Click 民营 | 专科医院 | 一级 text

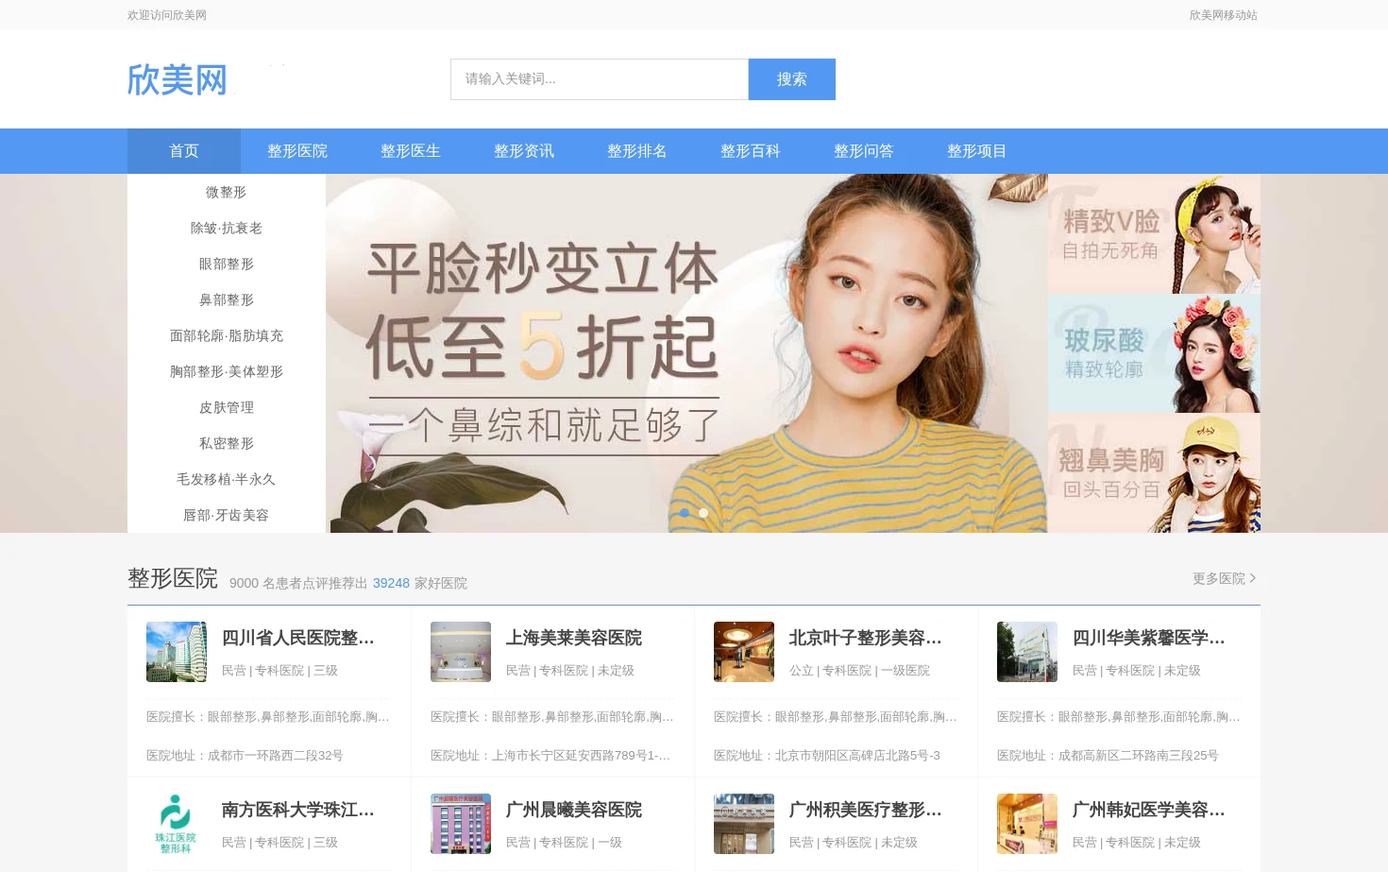(x=564, y=843)
